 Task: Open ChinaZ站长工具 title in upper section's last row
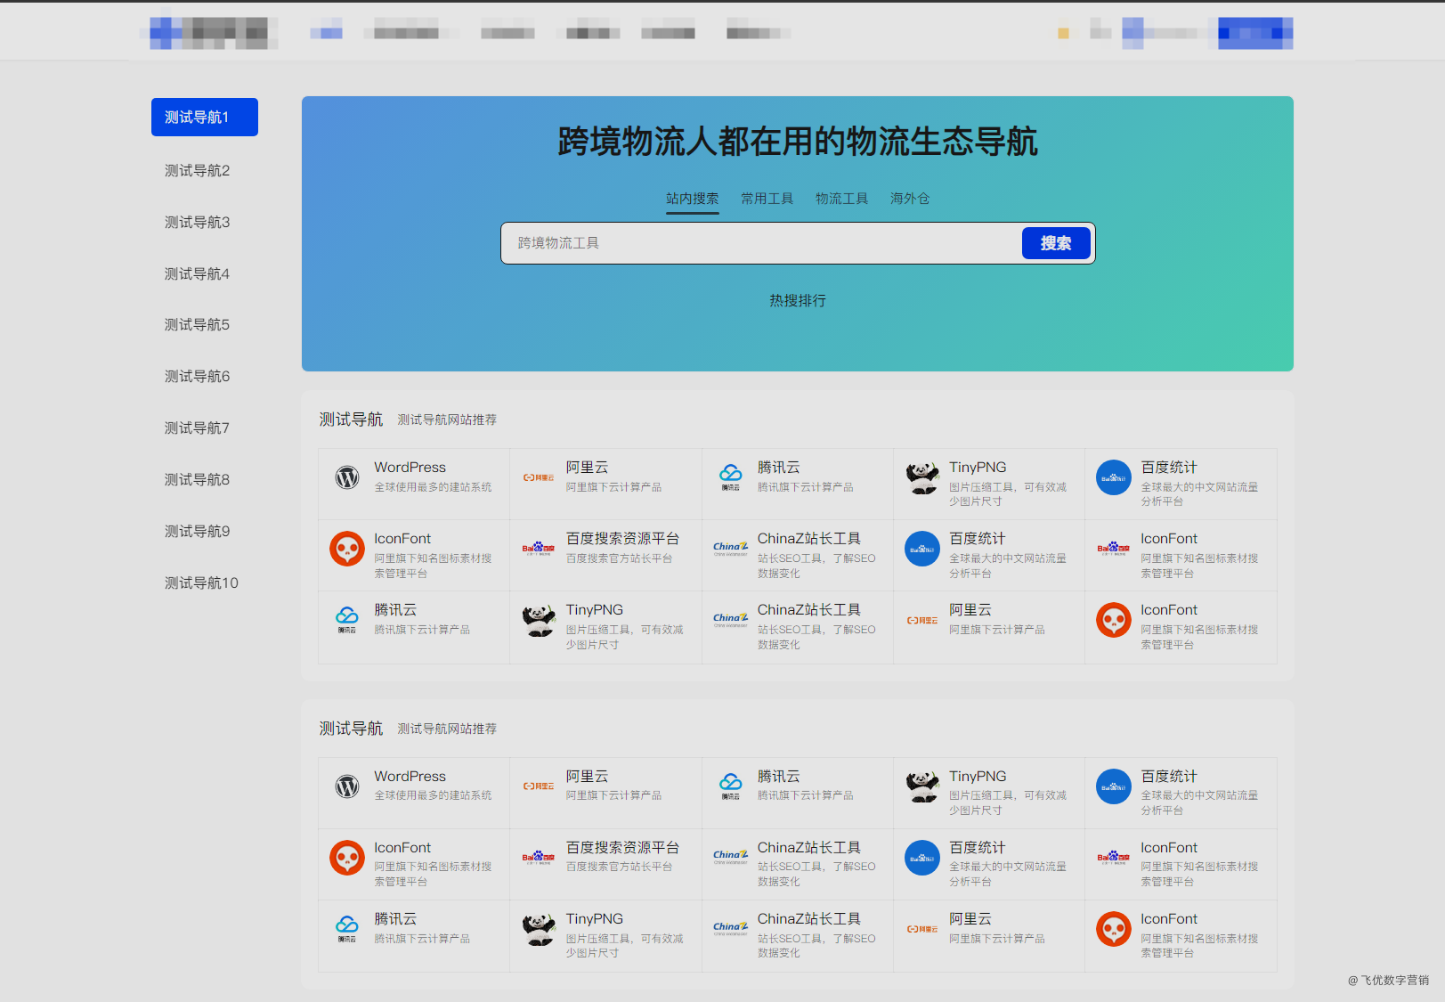point(809,610)
